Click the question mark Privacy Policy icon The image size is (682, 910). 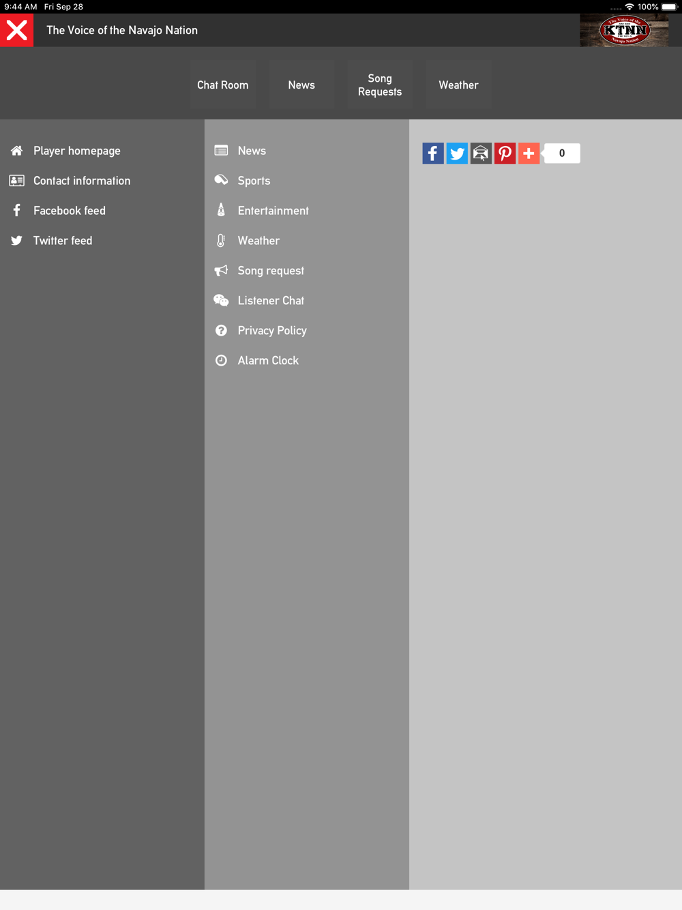pos(221,330)
